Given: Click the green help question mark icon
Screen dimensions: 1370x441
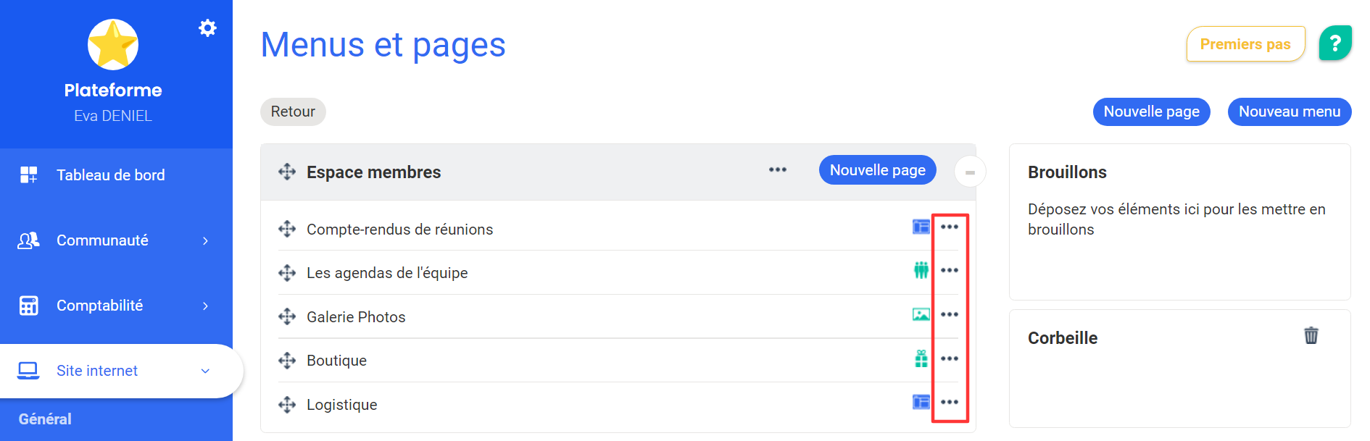Looking at the screenshot, I should (1334, 43).
